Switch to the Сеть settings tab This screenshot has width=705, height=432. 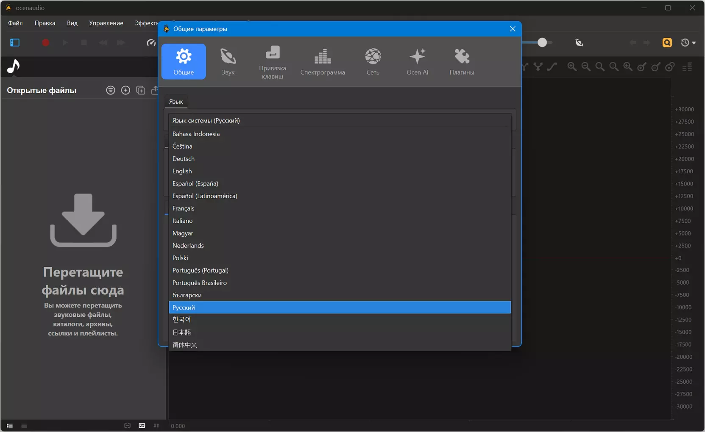(373, 61)
